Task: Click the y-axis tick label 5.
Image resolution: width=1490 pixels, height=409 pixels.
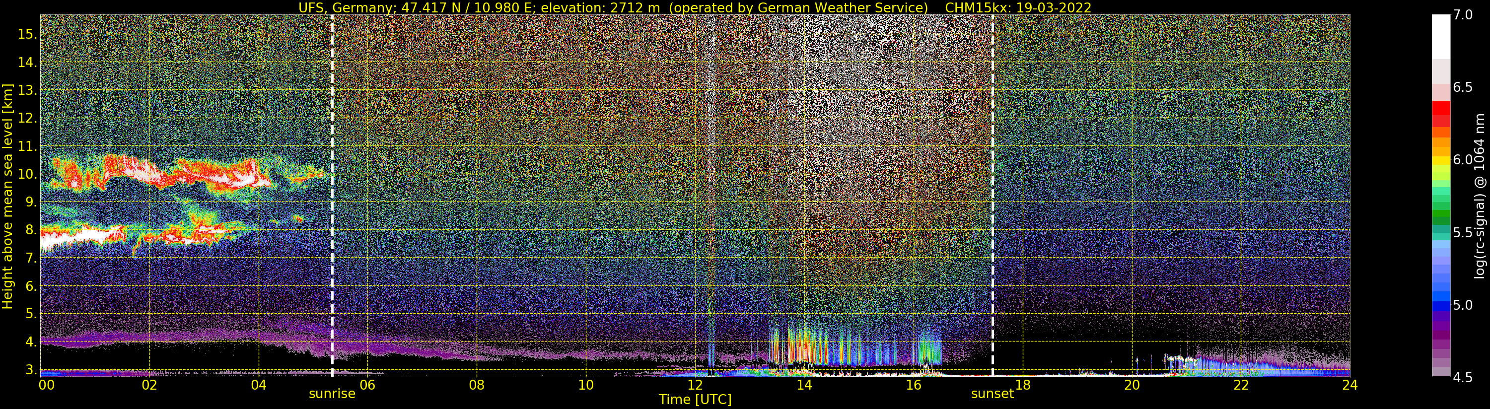Action: 31,314
